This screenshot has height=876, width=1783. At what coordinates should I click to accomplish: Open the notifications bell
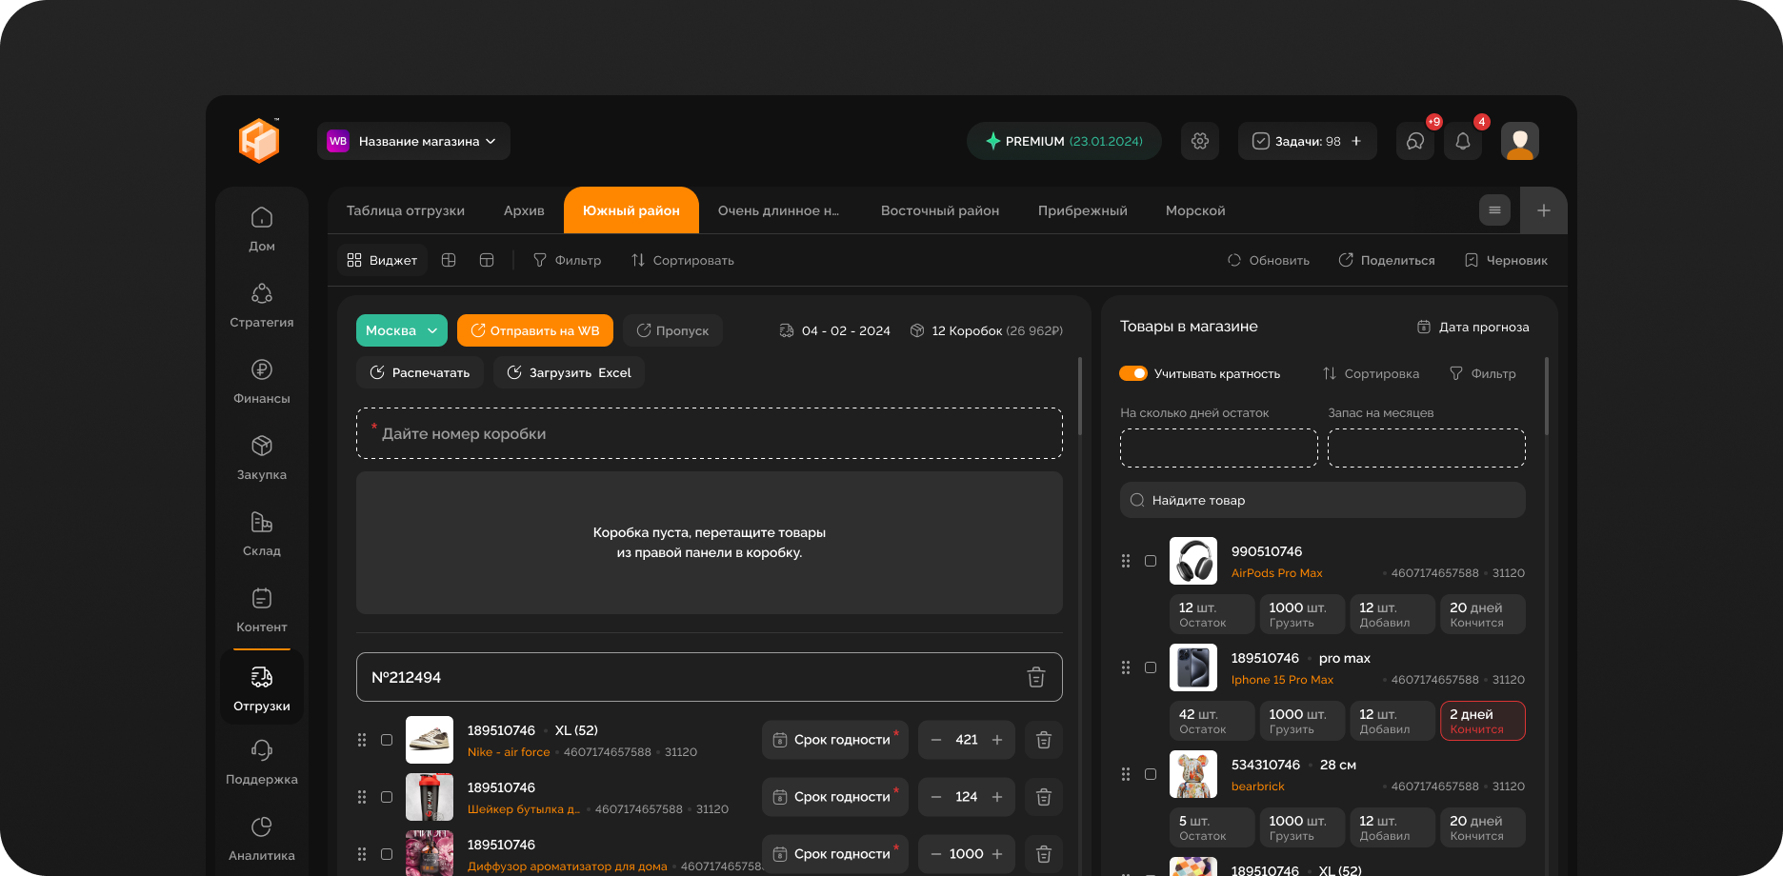(1462, 141)
